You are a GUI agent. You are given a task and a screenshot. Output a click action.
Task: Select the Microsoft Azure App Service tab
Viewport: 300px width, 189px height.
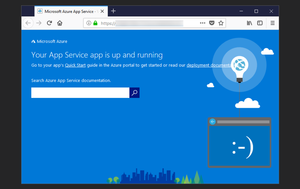click(x=68, y=11)
